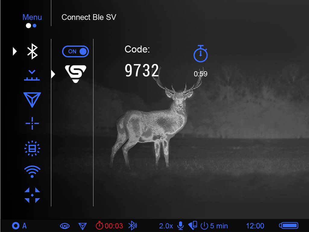Select the four-arrows centering icon
Viewport: 309px width, 232px height.
(32, 195)
